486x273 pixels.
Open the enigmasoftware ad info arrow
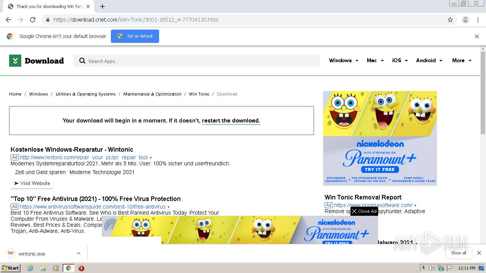(415, 206)
